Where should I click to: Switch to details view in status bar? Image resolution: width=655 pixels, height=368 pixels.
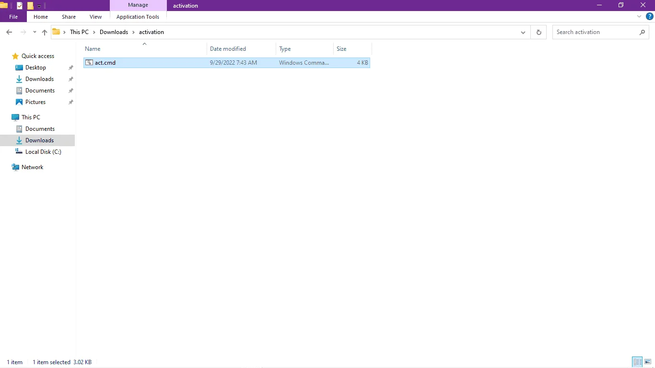(637, 362)
